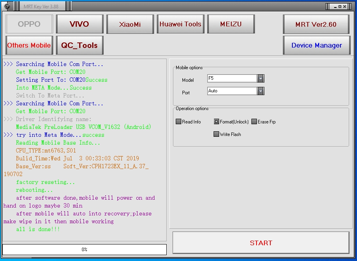Open the Others Mobile section
This screenshot has height=261, width=357.
[x=29, y=45]
